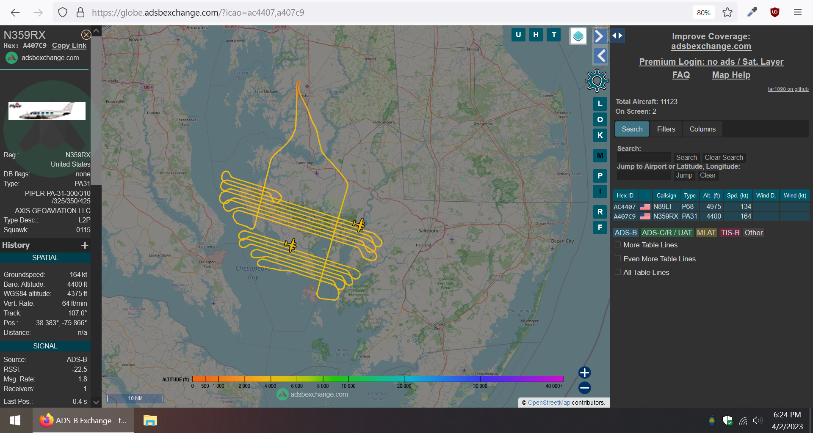This screenshot has width=813, height=433.
Task: Open Premium Login link
Action: point(711,62)
